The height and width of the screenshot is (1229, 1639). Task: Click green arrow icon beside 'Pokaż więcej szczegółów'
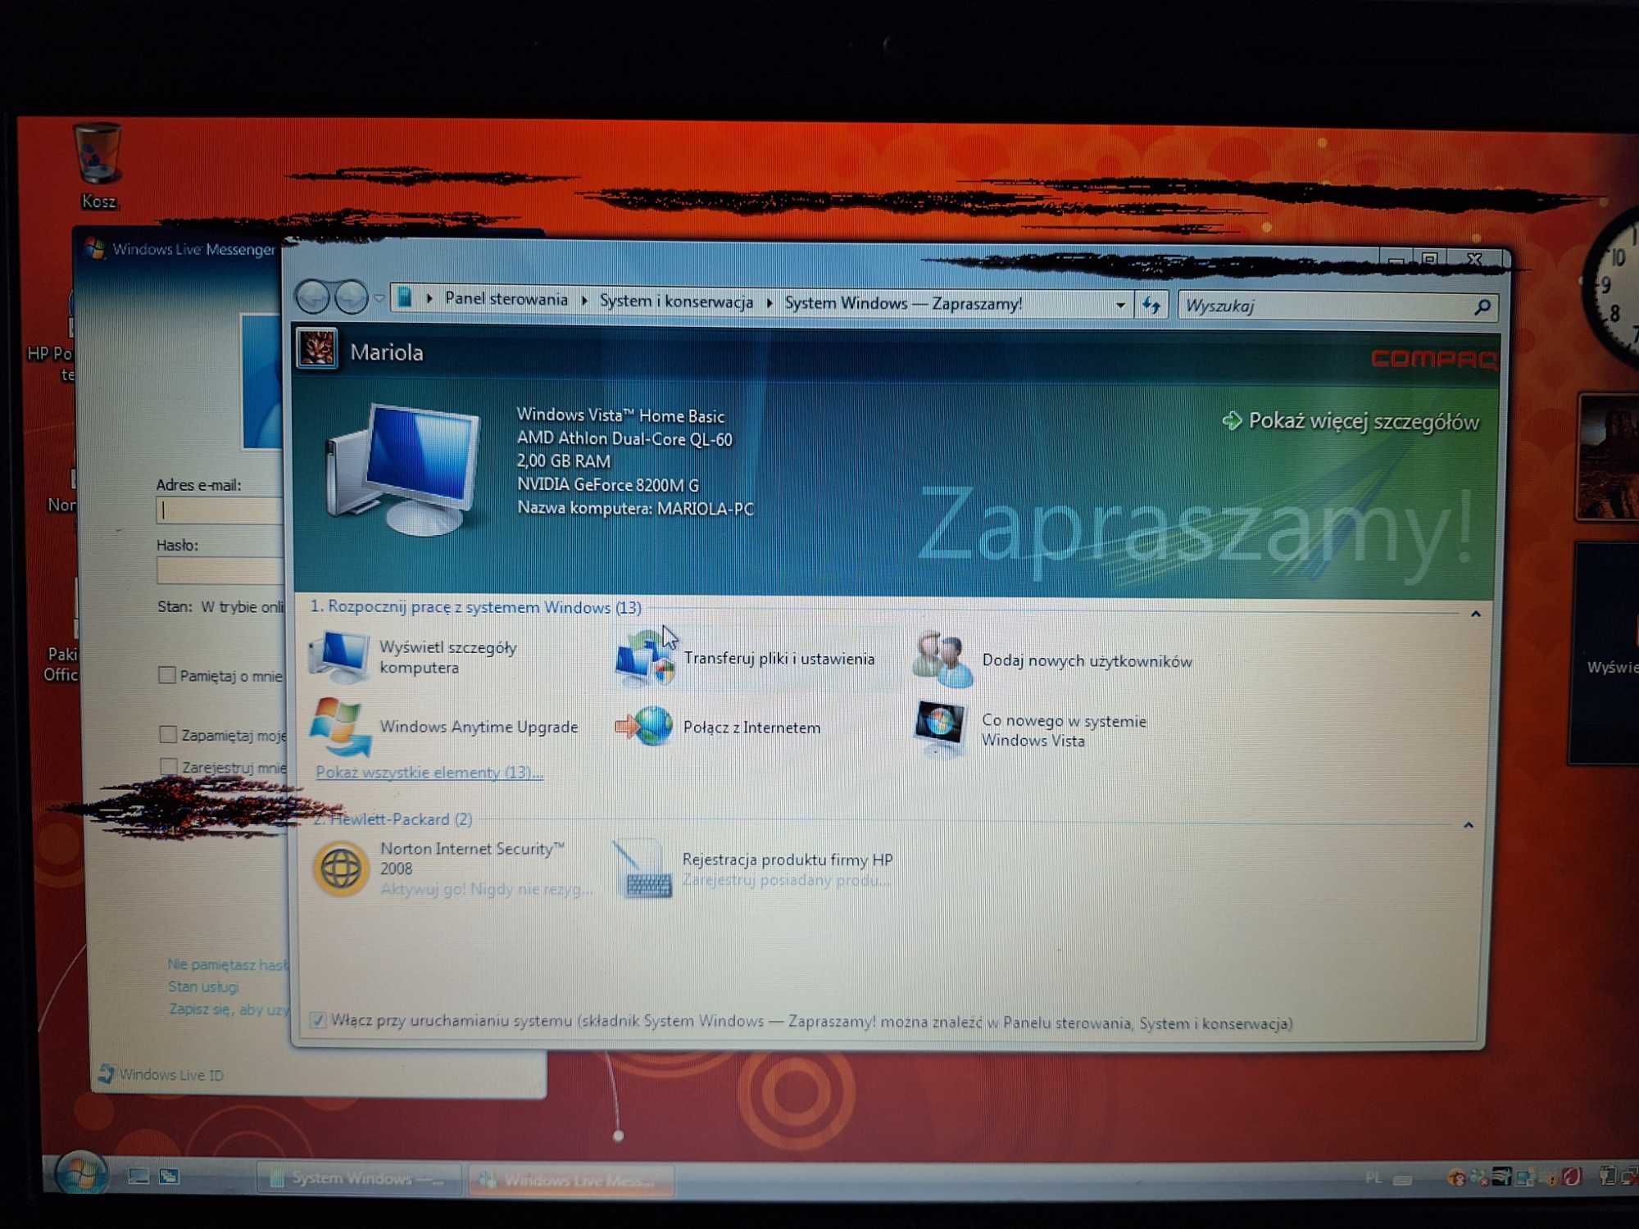(1232, 420)
